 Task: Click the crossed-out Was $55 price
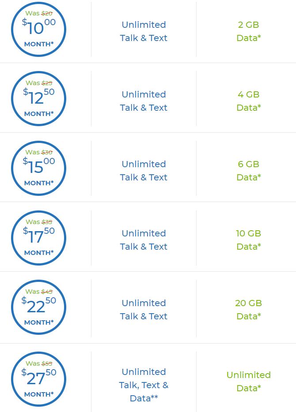[x=39, y=363]
